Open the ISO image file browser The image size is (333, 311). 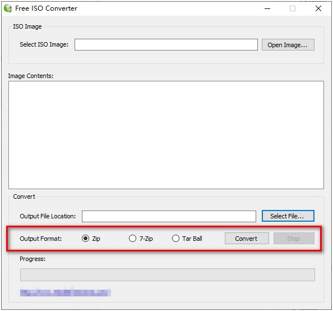(288, 45)
